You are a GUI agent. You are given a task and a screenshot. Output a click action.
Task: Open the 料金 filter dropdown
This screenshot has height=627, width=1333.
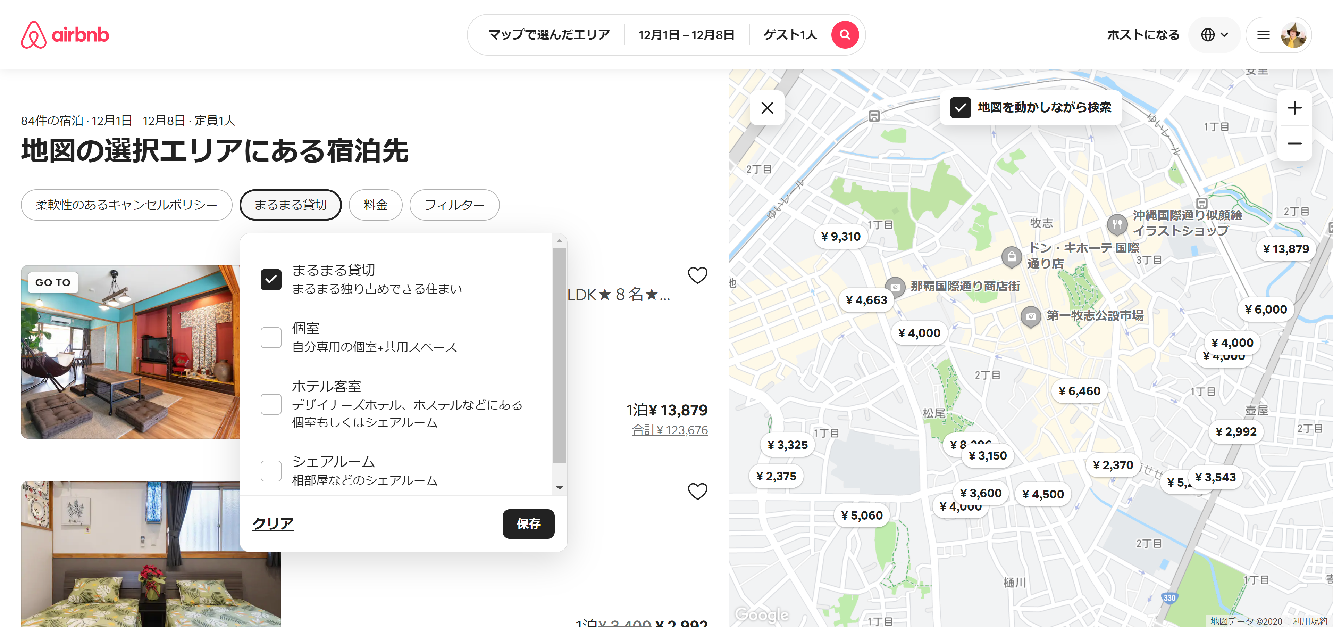[x=375, y=205]
